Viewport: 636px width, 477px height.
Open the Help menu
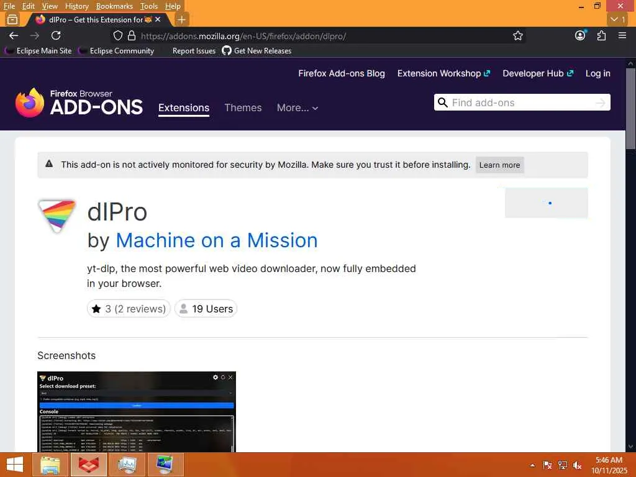click(173, 6)
